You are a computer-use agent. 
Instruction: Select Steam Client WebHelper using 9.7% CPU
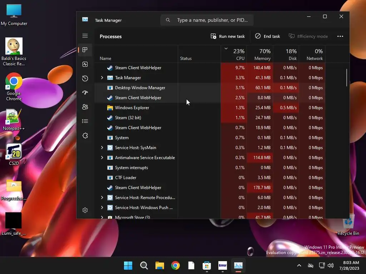210,67
